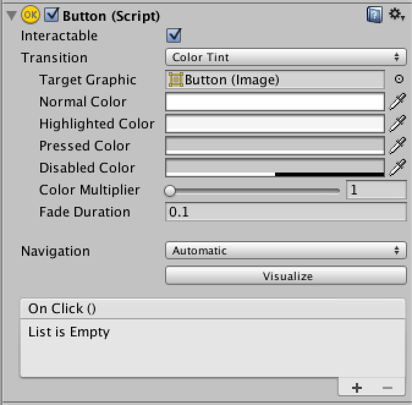Open the Disabled Color swatch

click(x=275, y=168)
